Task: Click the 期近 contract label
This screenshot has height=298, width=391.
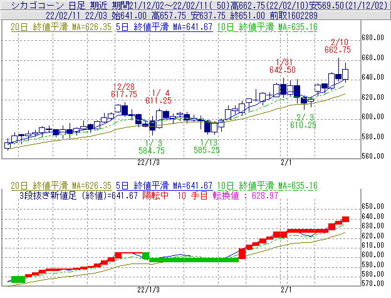Action: pos(99,6)
